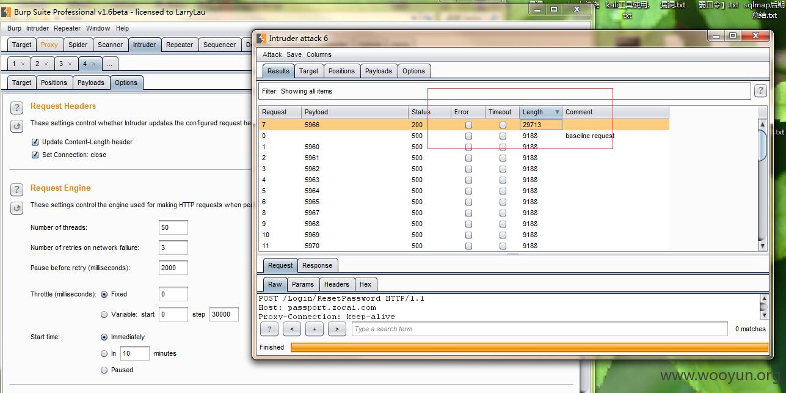
Task: Click the variable throttle step field
Action: coord(224,314)
